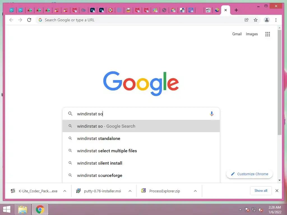Switch to the blue globe arrow tab
This screenshot has height=215, width=287.
(x=217, y=10)
